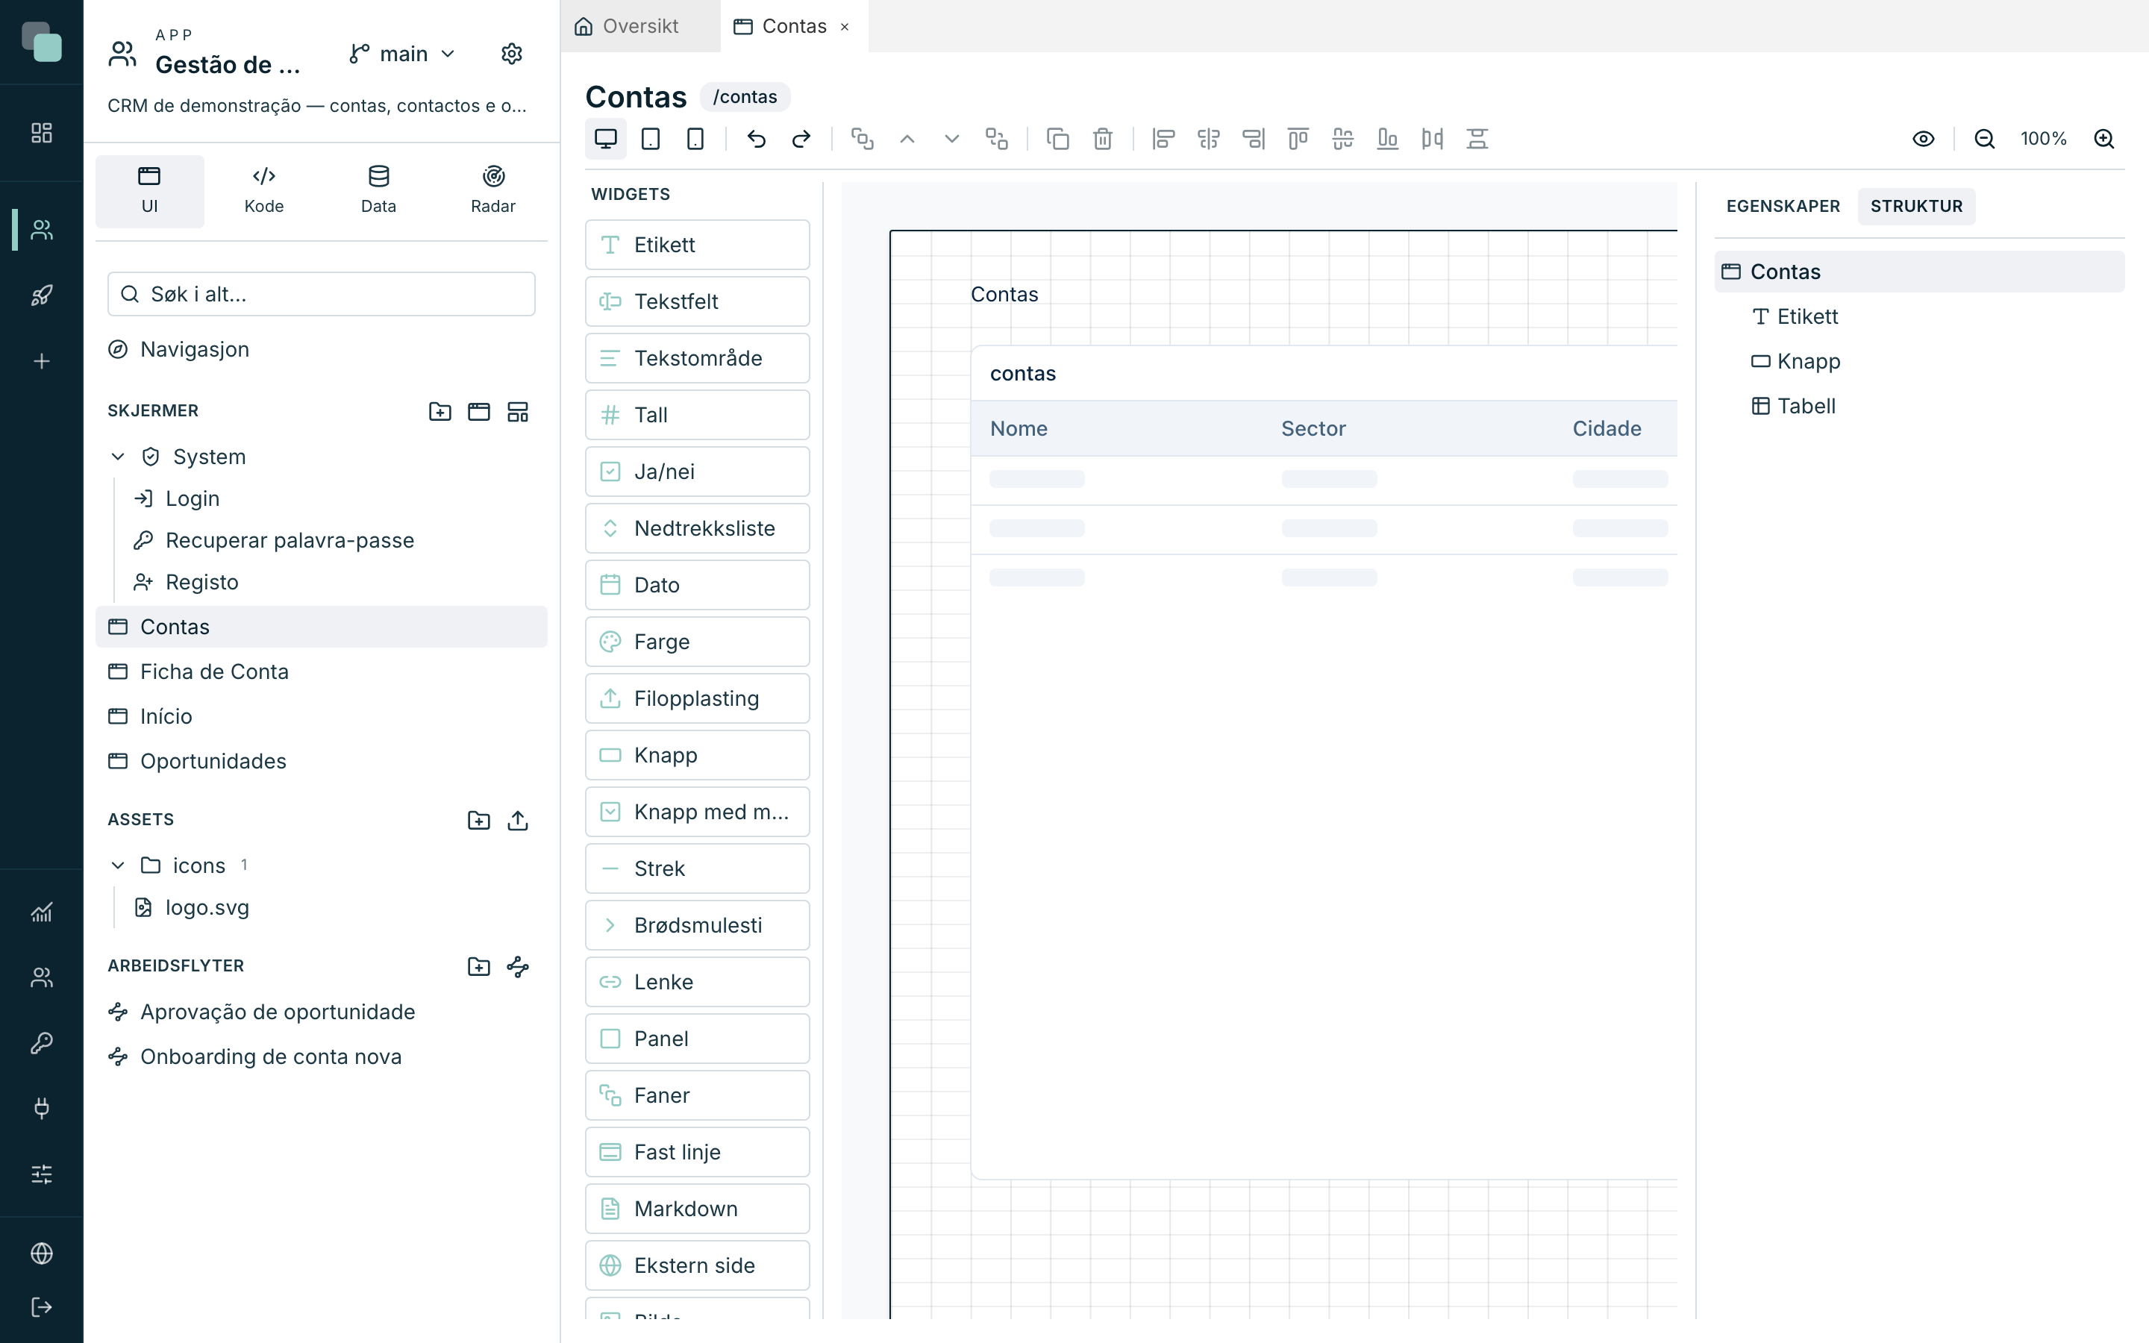2149x1343 pixels.
Task: Align widgets to top edge
Action: pyautogui.click(x=1298, y=139)
